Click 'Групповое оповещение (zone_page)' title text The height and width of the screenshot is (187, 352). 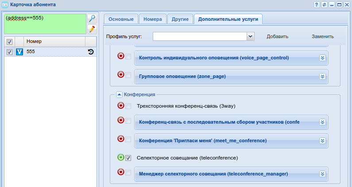pyautogui.click(x=182, y=76)
